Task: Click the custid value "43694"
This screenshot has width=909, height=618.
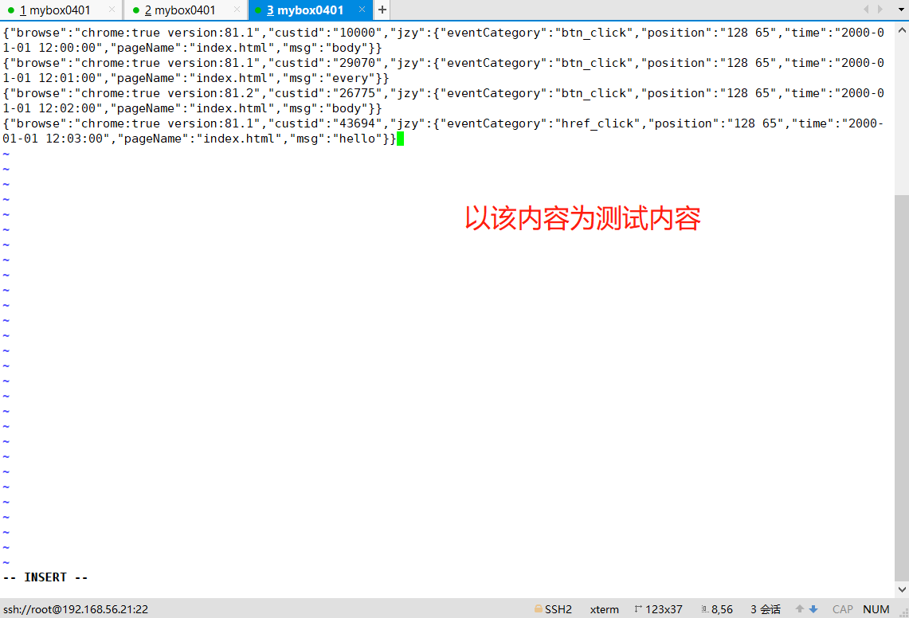Action: 357,123
